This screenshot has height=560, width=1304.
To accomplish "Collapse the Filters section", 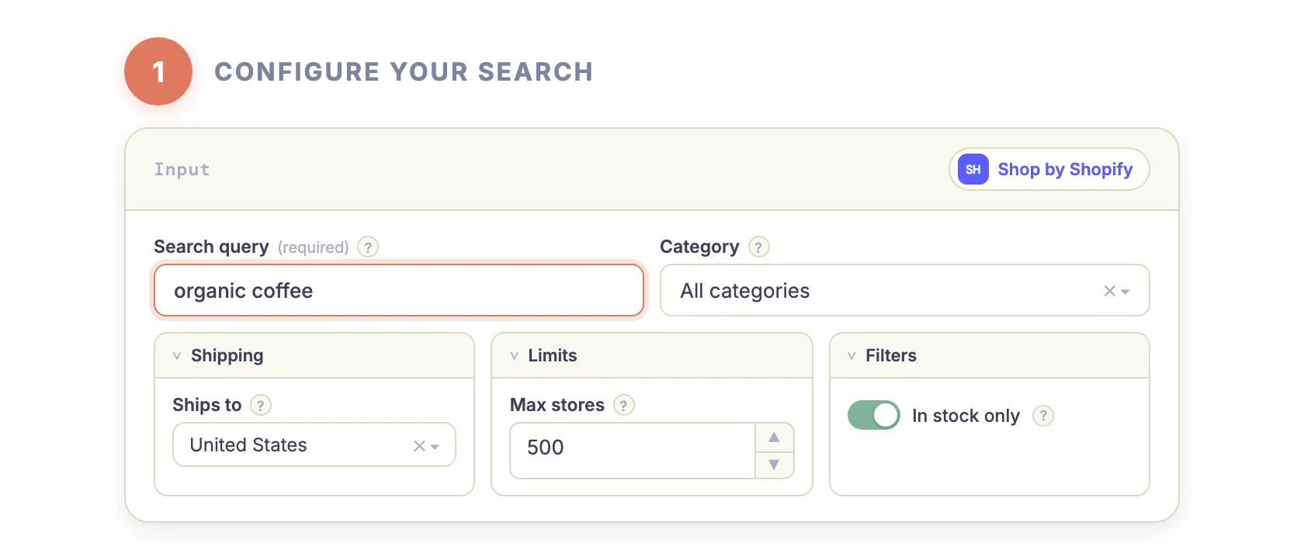I will pos(853,355).
